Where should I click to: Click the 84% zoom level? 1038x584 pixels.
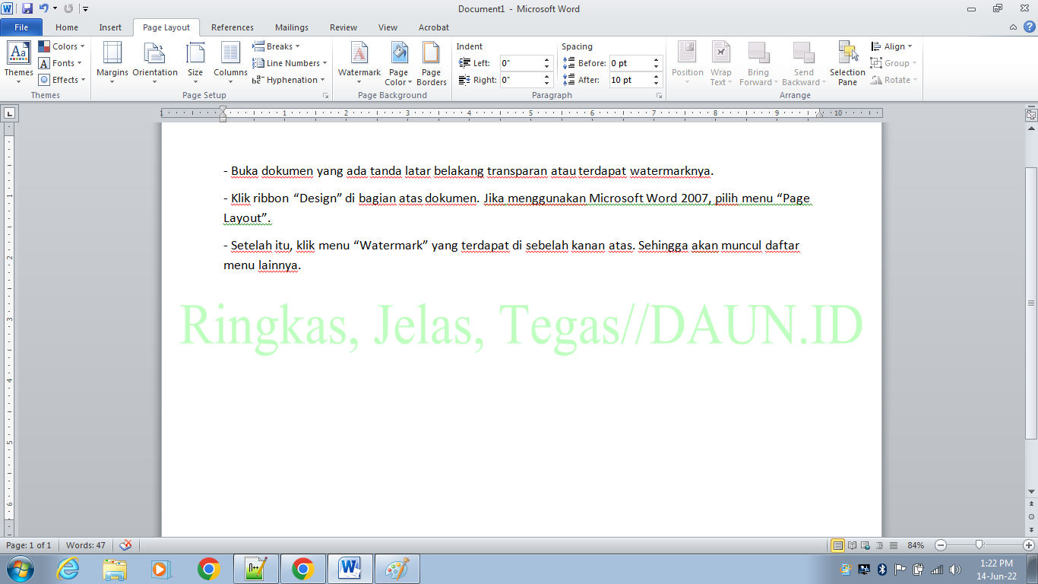coord(916,545)
